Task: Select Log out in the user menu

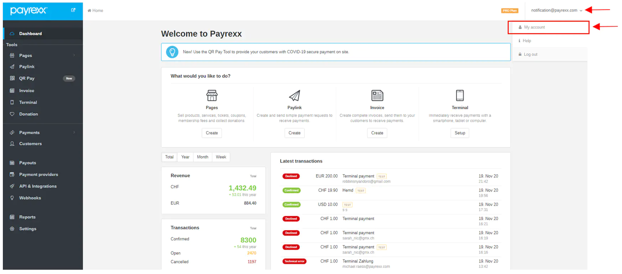Action: (530, 55)
